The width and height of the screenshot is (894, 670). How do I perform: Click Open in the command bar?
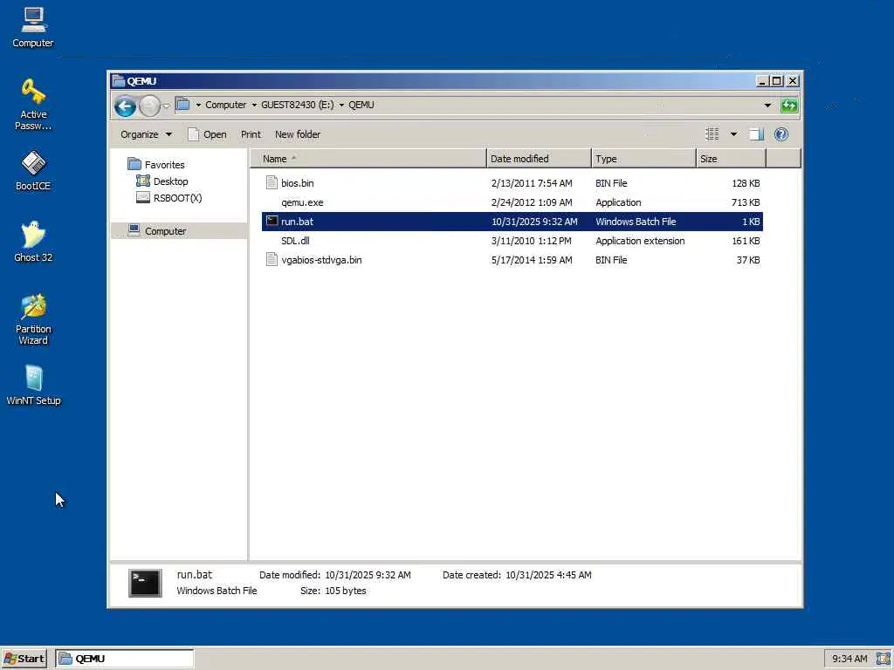[207, 134]
